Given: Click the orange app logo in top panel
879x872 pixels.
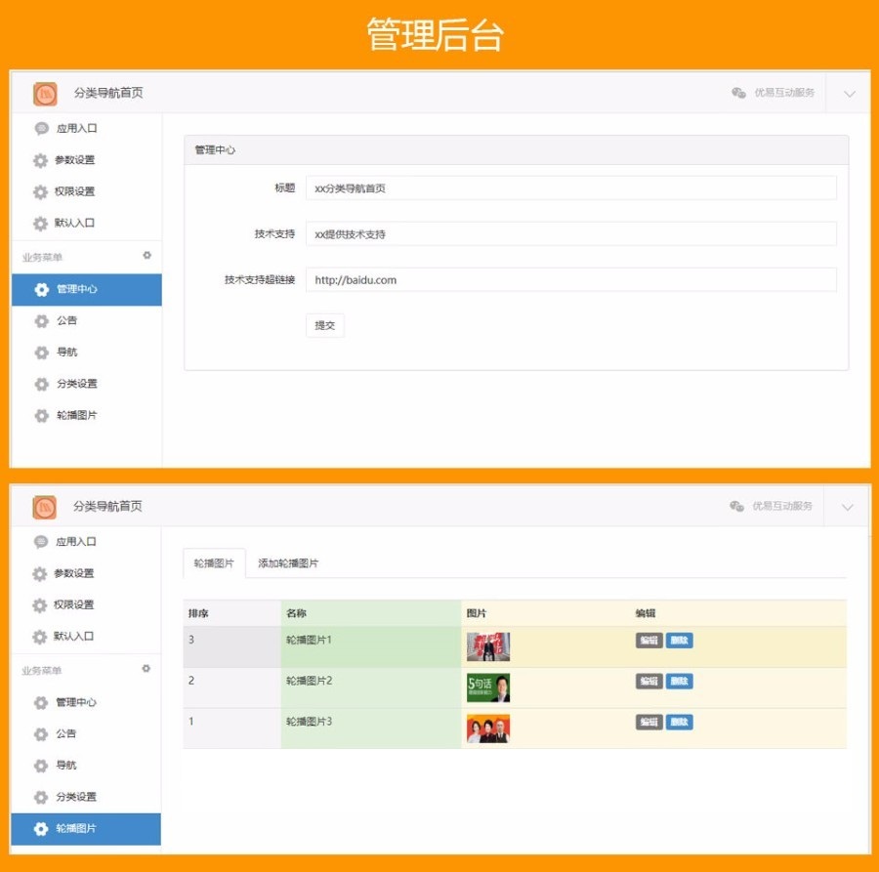Looking at the screenshot, I should [x=45, y=94].
